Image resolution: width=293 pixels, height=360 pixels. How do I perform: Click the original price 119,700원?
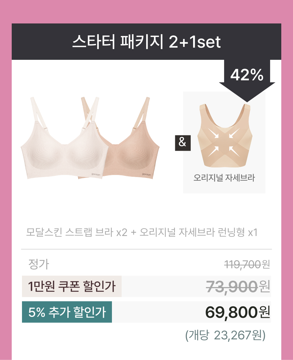point(247,264)
